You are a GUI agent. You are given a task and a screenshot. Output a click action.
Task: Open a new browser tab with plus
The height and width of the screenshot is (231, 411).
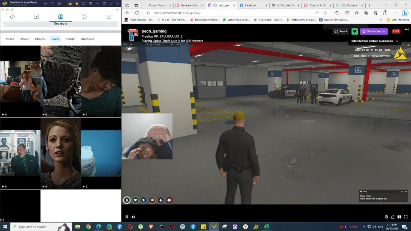pyautogui.click(x=369, y=5)
